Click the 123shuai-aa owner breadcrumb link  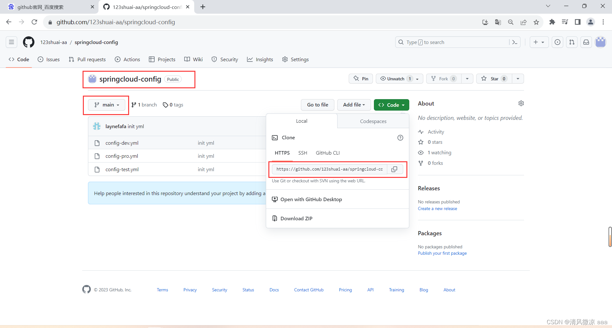coord(54,42)
